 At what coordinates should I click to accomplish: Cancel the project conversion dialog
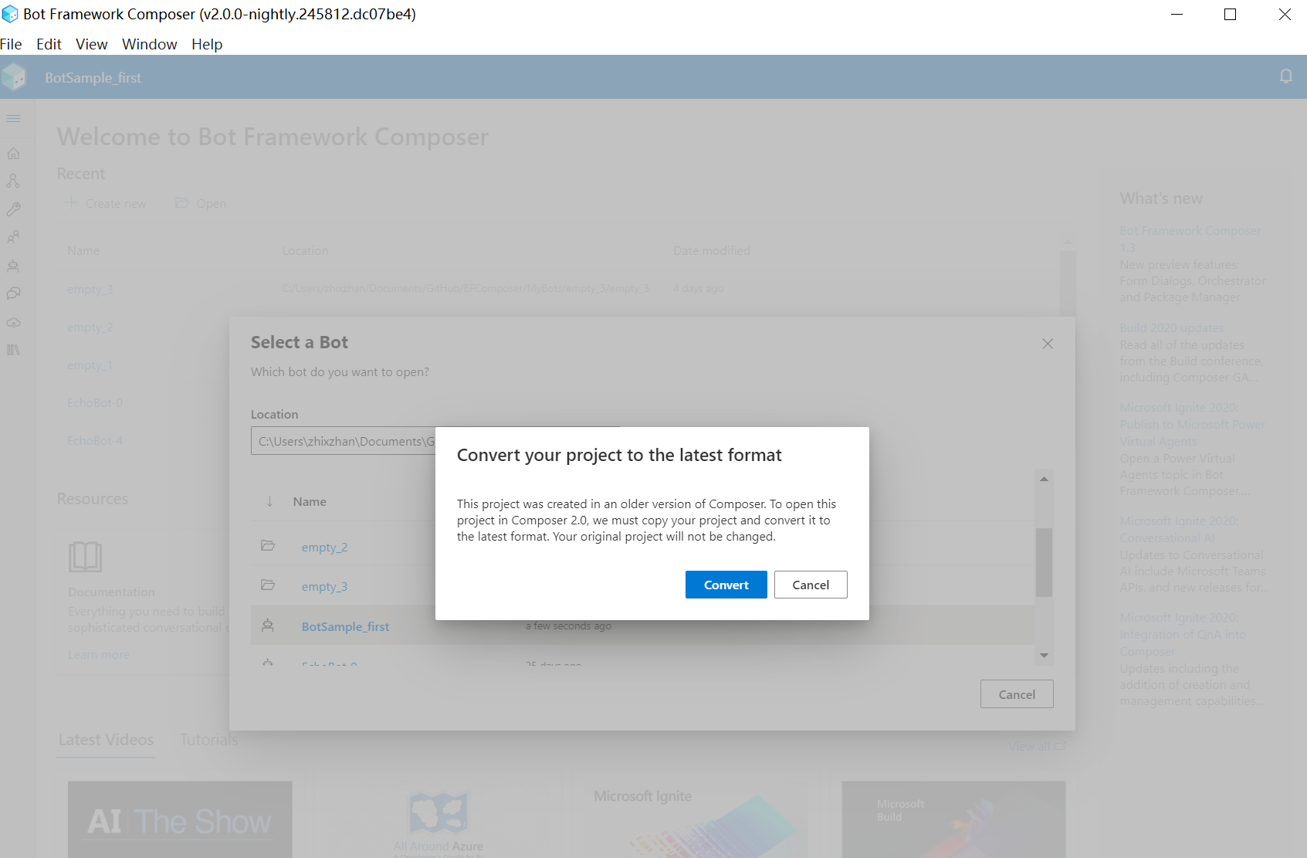coord(810,585)
